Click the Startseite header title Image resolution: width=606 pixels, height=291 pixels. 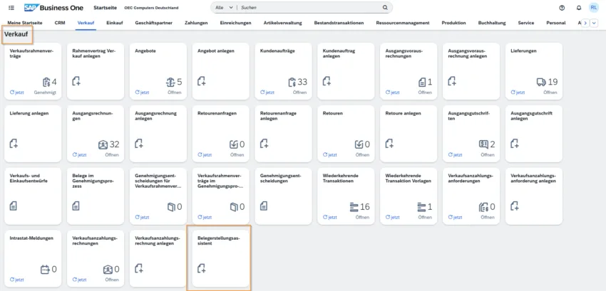coord(105,8)
